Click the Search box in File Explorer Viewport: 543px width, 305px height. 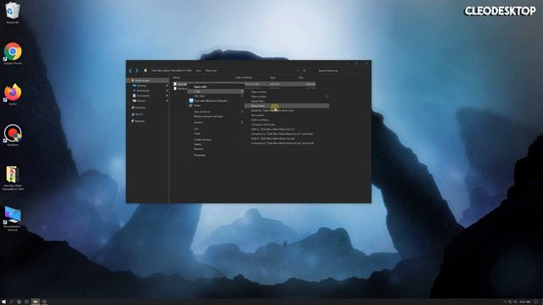tap(342, 70)
